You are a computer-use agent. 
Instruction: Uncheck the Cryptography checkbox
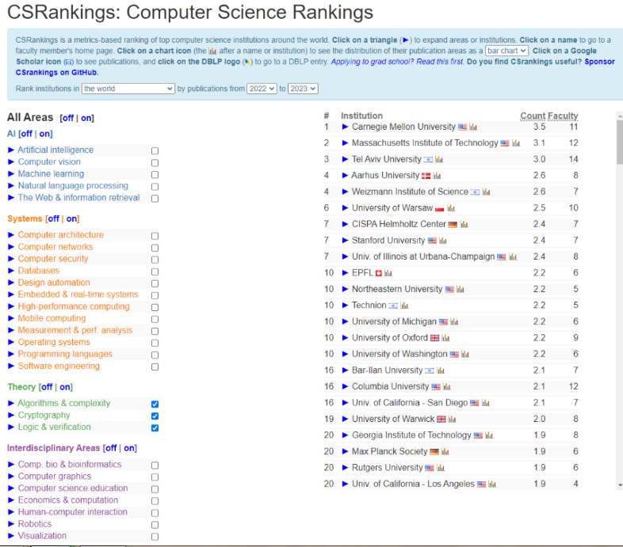[155, 416]
